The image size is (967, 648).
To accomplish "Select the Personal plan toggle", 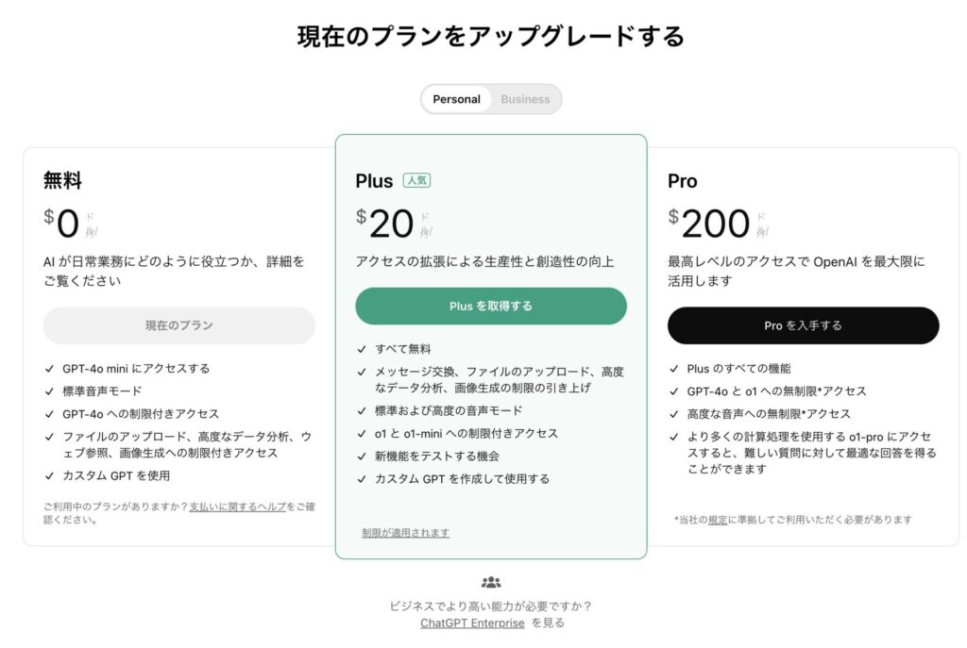I will coord(456,98).
